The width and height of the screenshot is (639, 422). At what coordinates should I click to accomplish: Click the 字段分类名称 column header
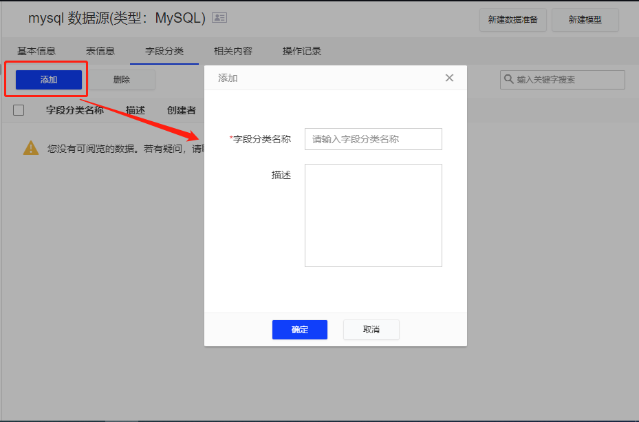click(76, 109)
